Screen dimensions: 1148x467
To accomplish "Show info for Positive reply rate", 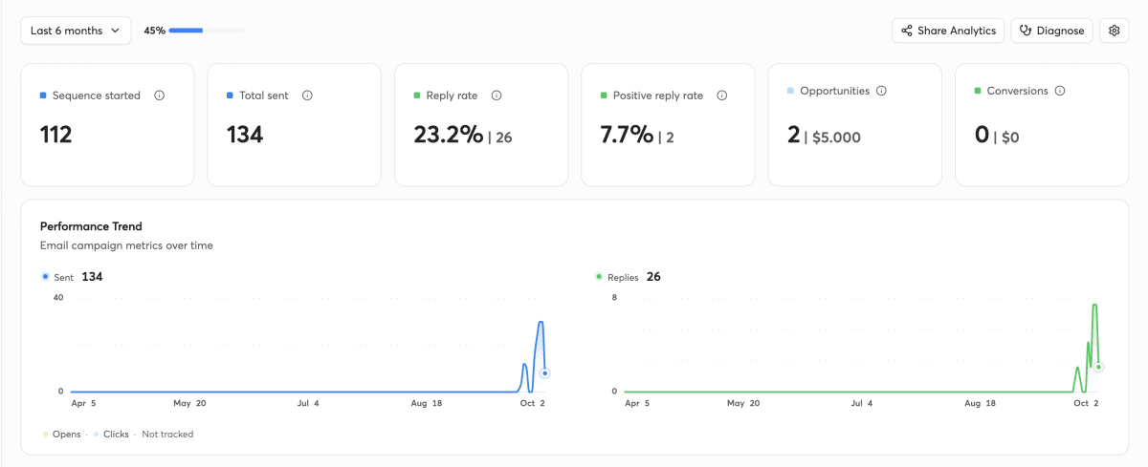I will pyautogui.click(x=721, y=96).
